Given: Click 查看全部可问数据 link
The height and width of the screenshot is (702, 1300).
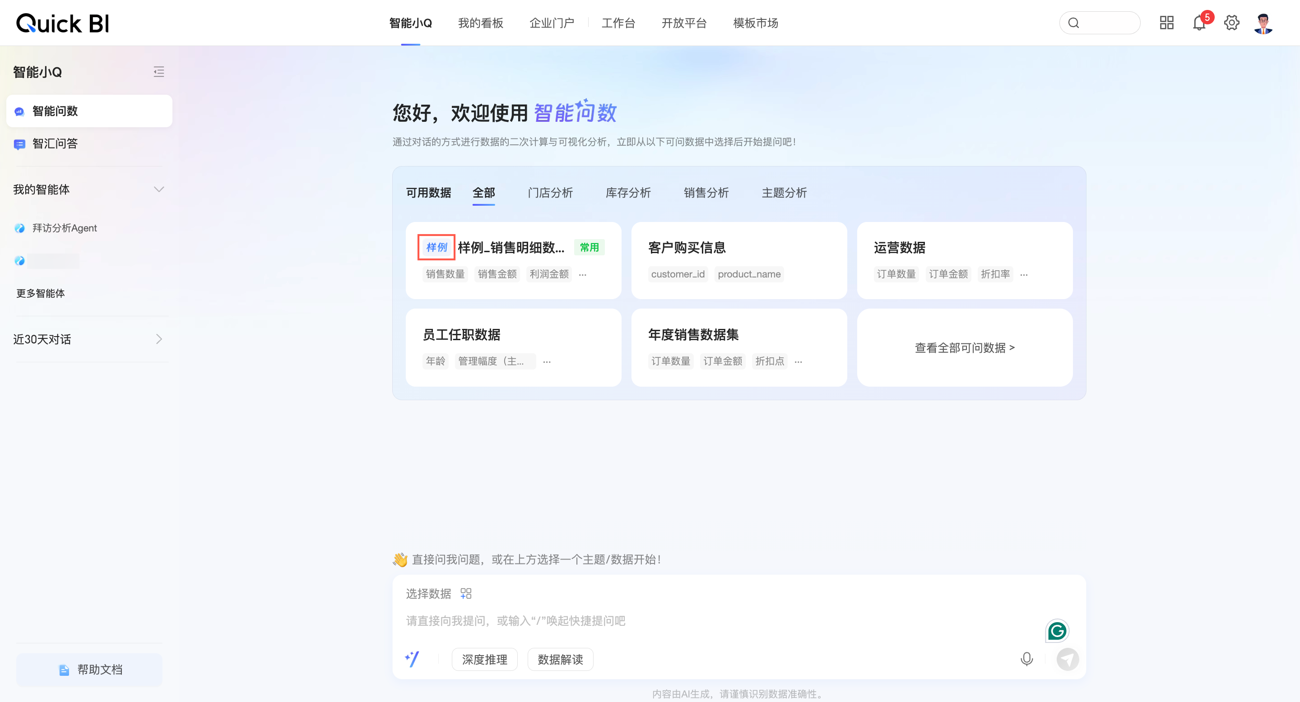Looking at the screenshot, I should tap(965, 347).
